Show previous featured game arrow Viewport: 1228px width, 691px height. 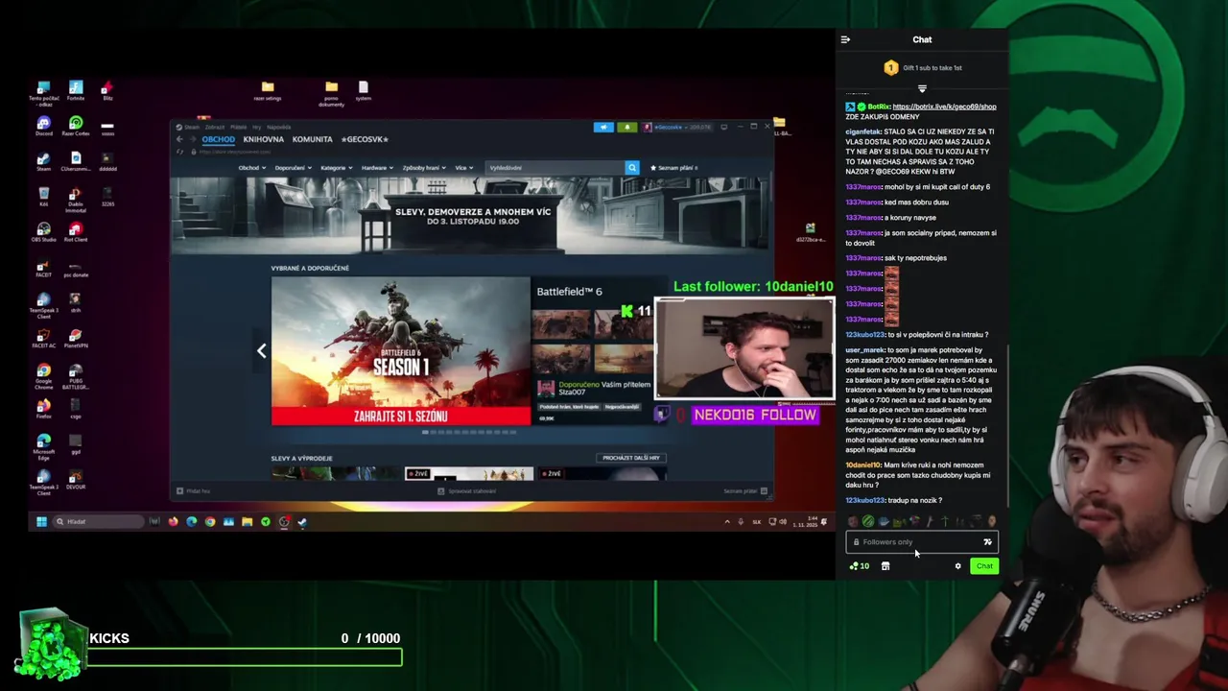point(261,351)
